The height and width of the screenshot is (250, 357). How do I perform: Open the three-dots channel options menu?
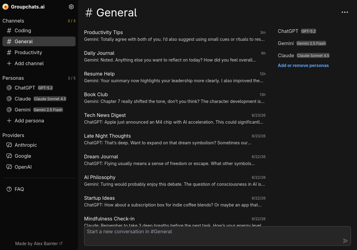(x=345, y=12)
